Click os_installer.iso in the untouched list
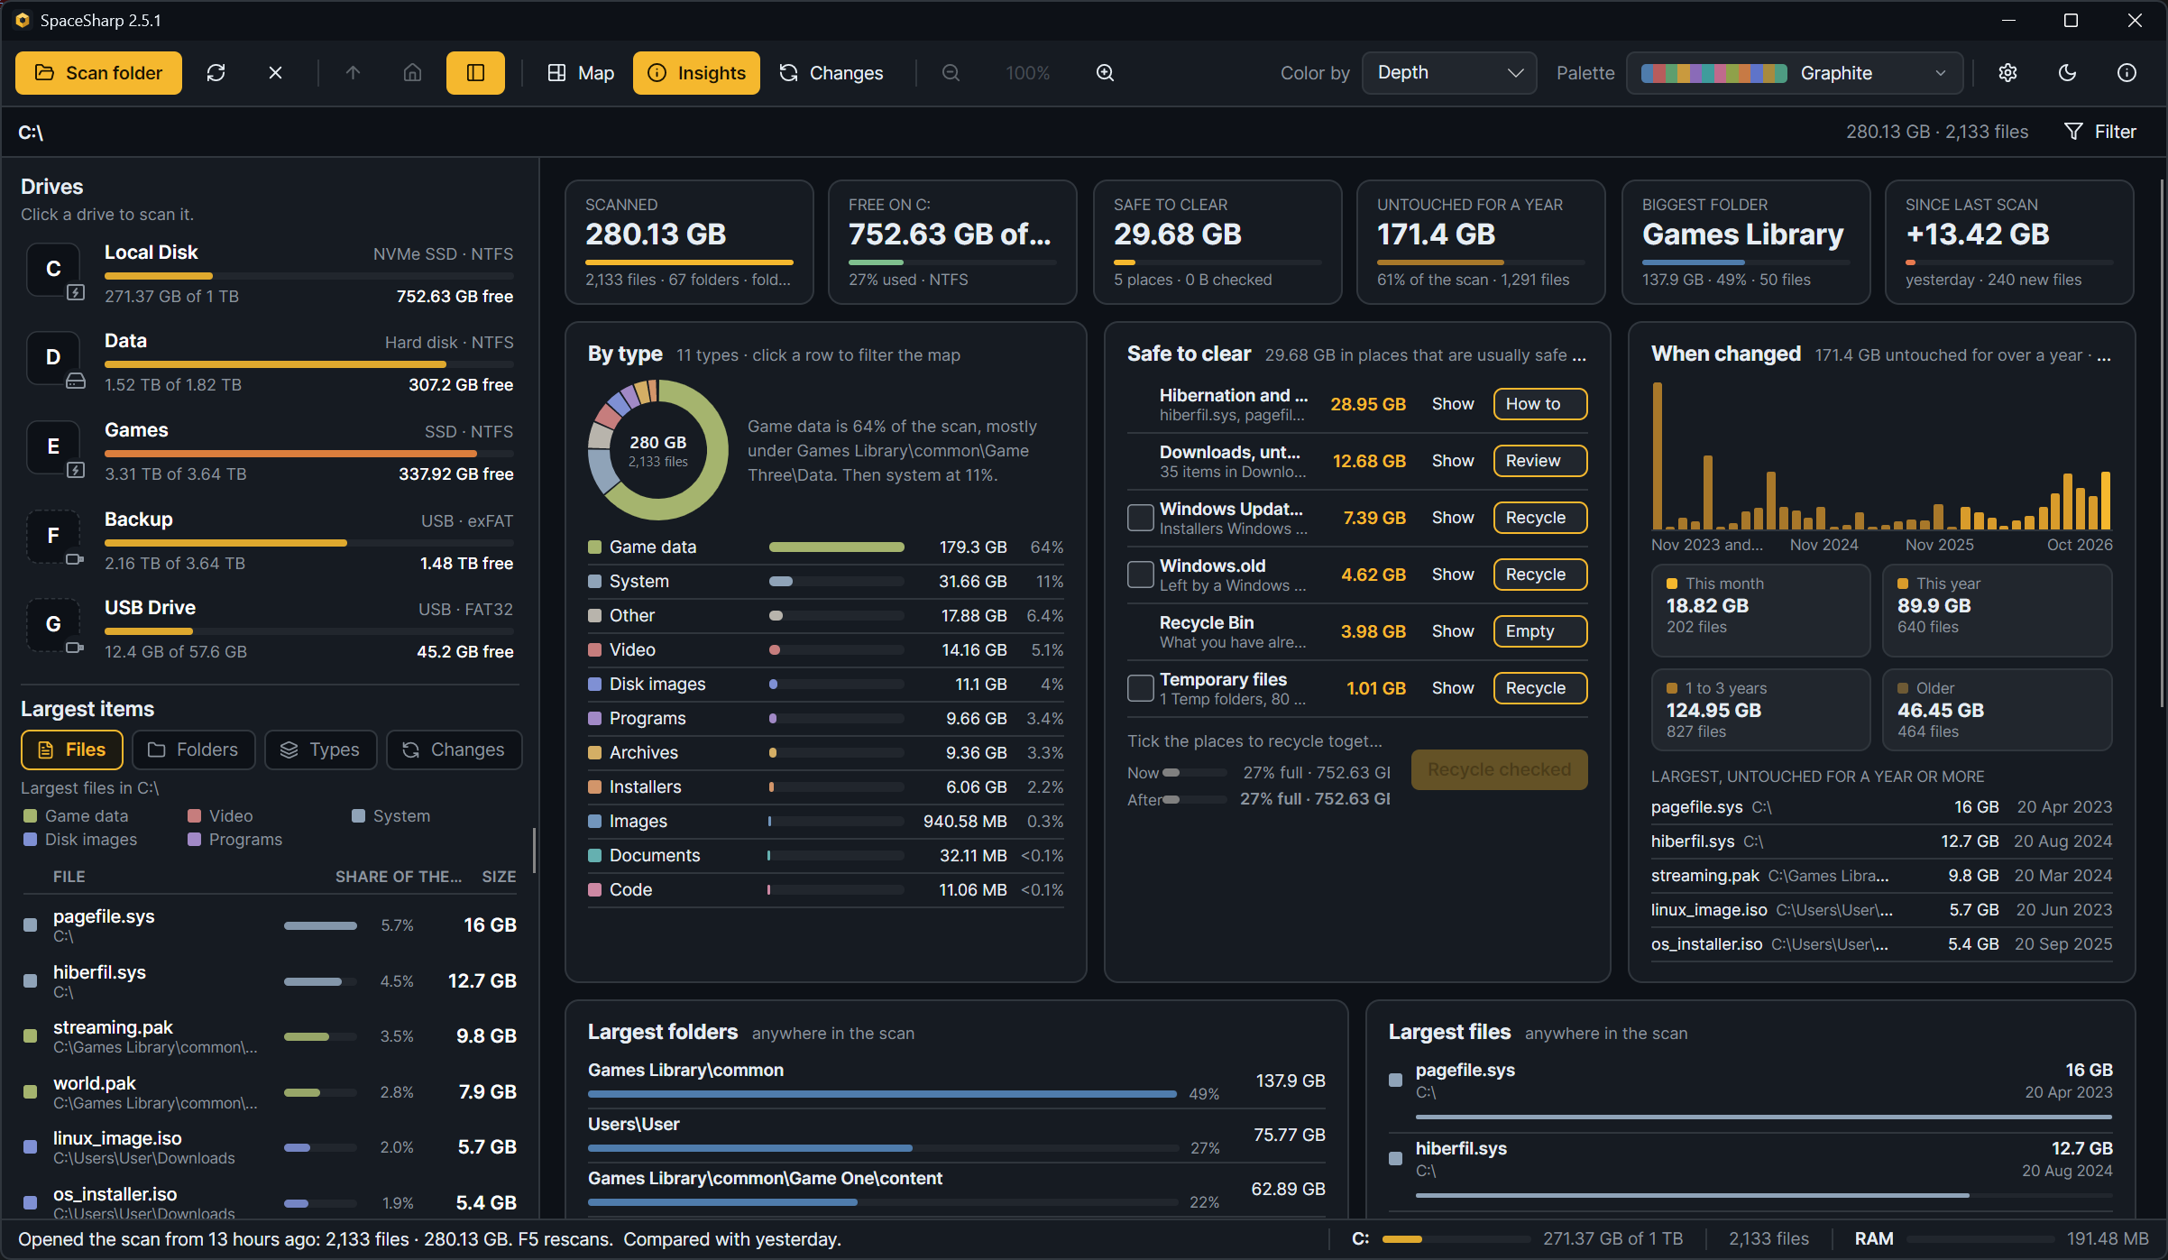 coord(1881,944)
